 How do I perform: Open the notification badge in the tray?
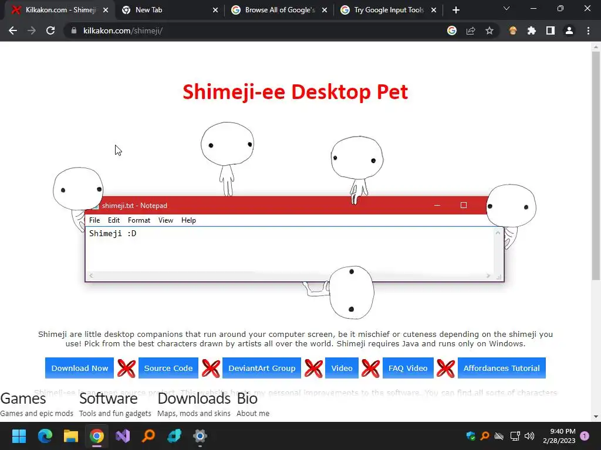585,436
